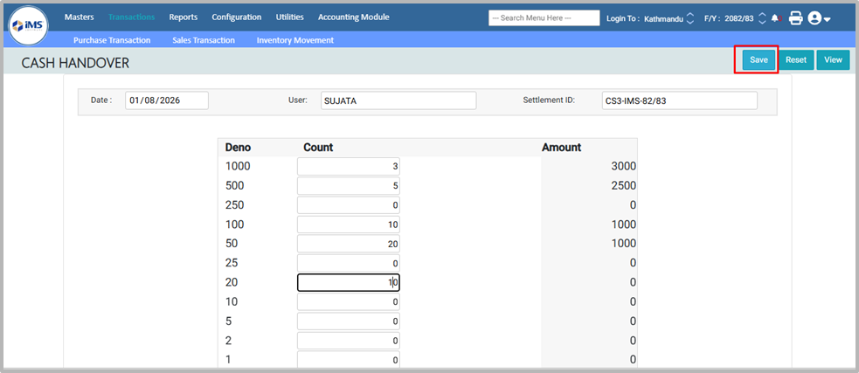Click the count field for denomination 1000
The height and width of the screenshot is (373, 859).
(349, 166)
